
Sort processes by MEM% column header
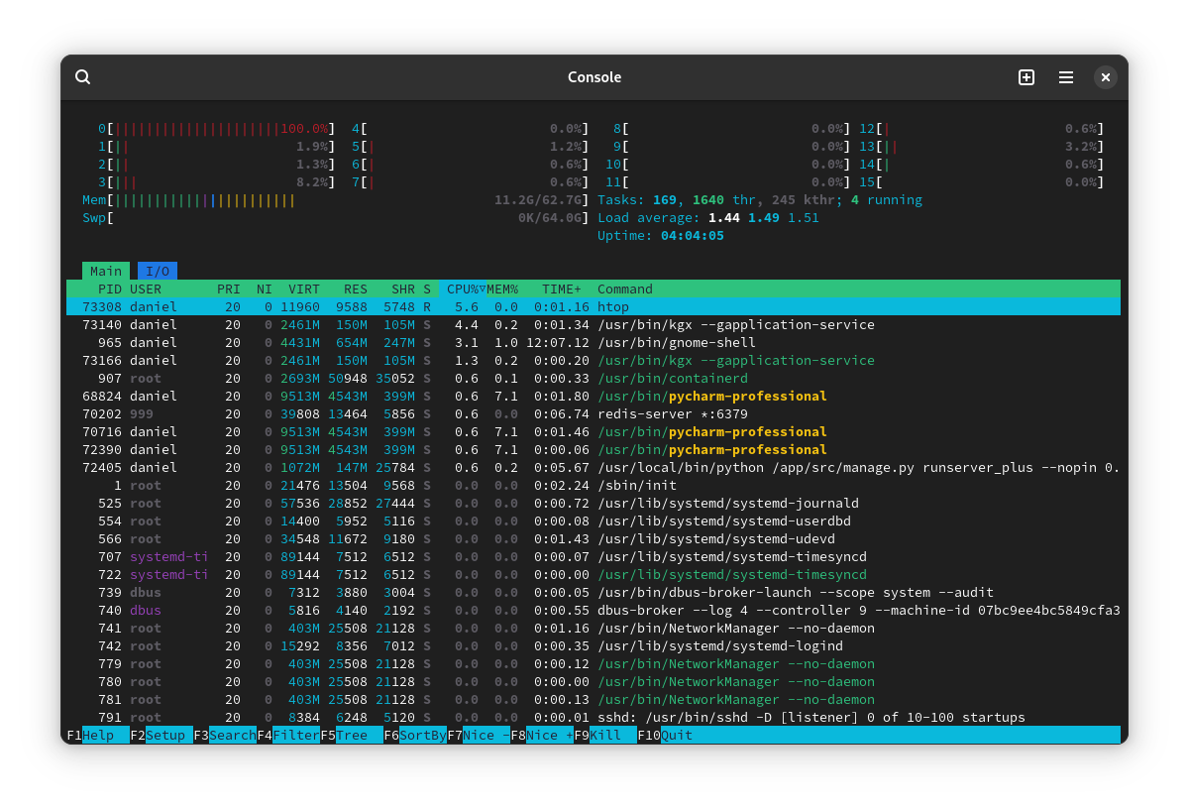point(502,289)
